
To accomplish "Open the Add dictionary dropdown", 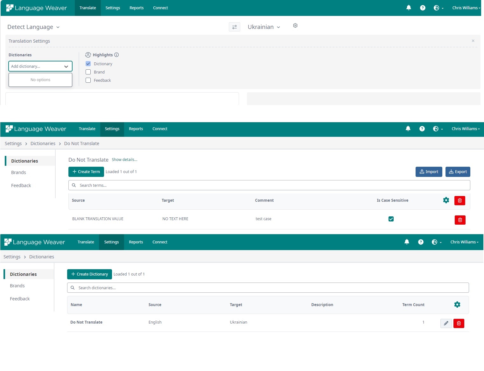I will tap(40, 66).
